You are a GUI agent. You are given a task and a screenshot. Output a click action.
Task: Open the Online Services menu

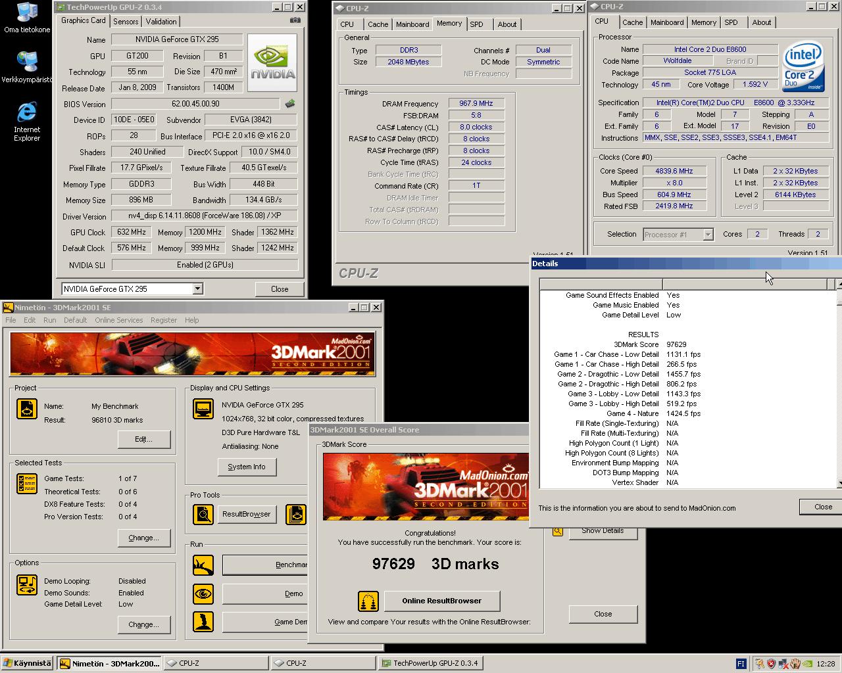(x=118, y=320)
